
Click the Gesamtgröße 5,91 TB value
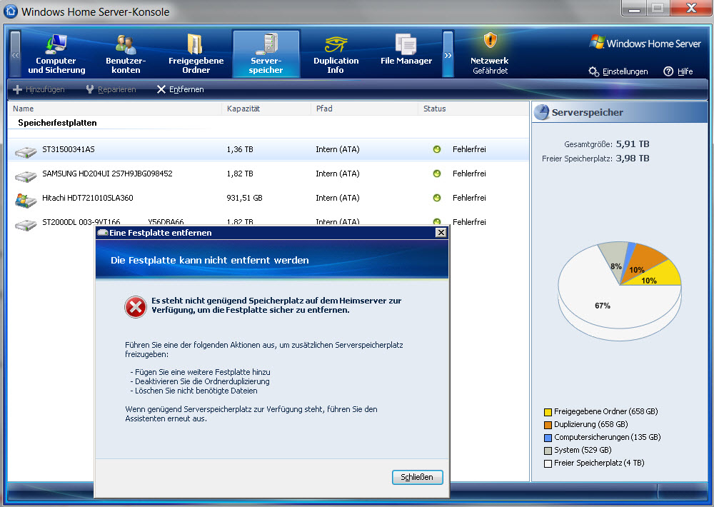tap(633, 144)
